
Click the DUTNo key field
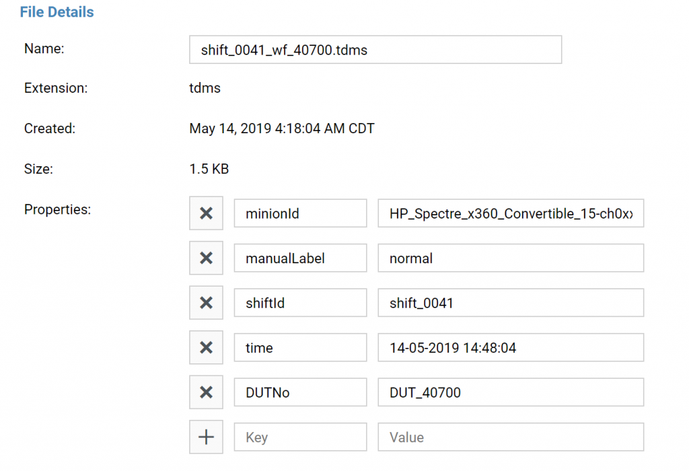tap(301, 392)
